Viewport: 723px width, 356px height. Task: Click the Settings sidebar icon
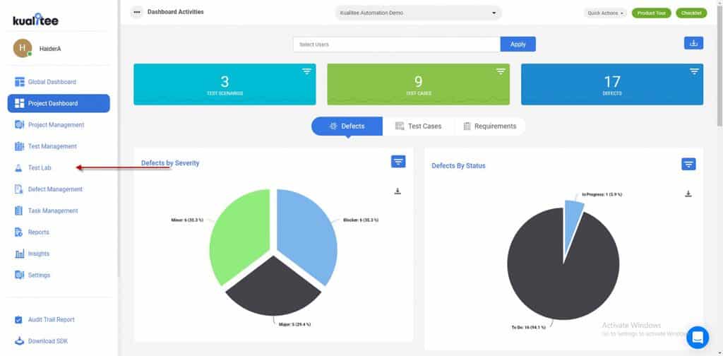tap(19, 275)
